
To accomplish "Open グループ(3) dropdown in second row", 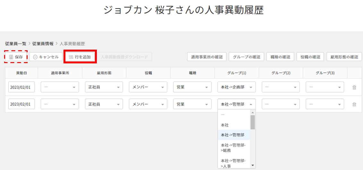I will pyautogui.click(x=325, y=104).
